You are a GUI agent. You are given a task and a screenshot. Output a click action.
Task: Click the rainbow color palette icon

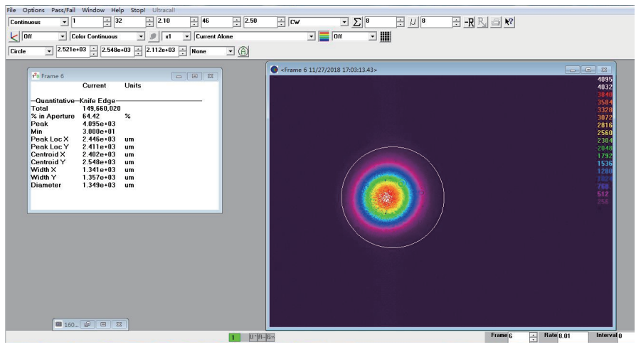(324, 36)
